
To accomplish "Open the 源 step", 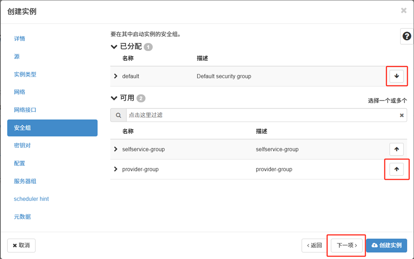I will pyautogui.click(x=16, y=57).
